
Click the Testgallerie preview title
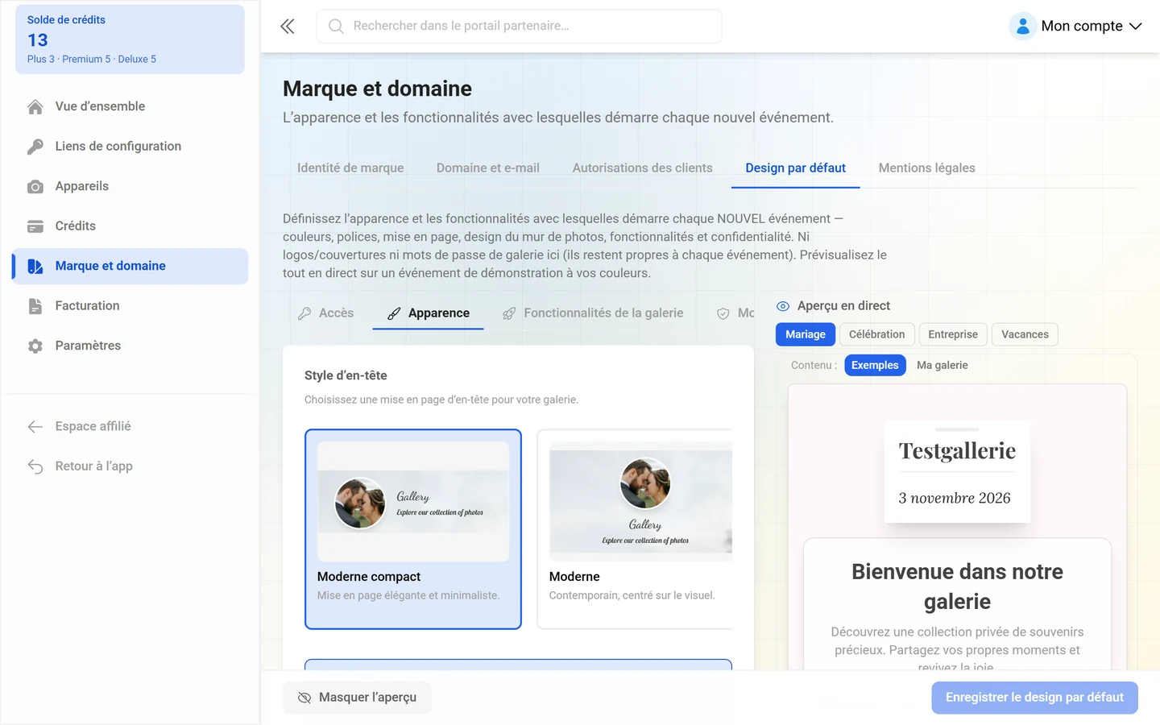coord(957,451)
